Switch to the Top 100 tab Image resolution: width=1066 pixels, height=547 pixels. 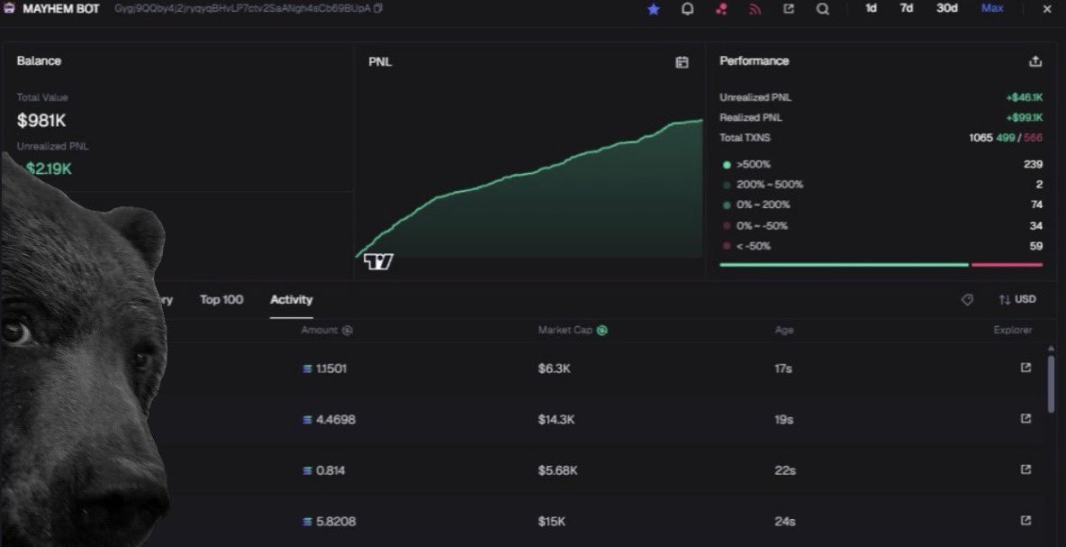click(x=221, y=299)
